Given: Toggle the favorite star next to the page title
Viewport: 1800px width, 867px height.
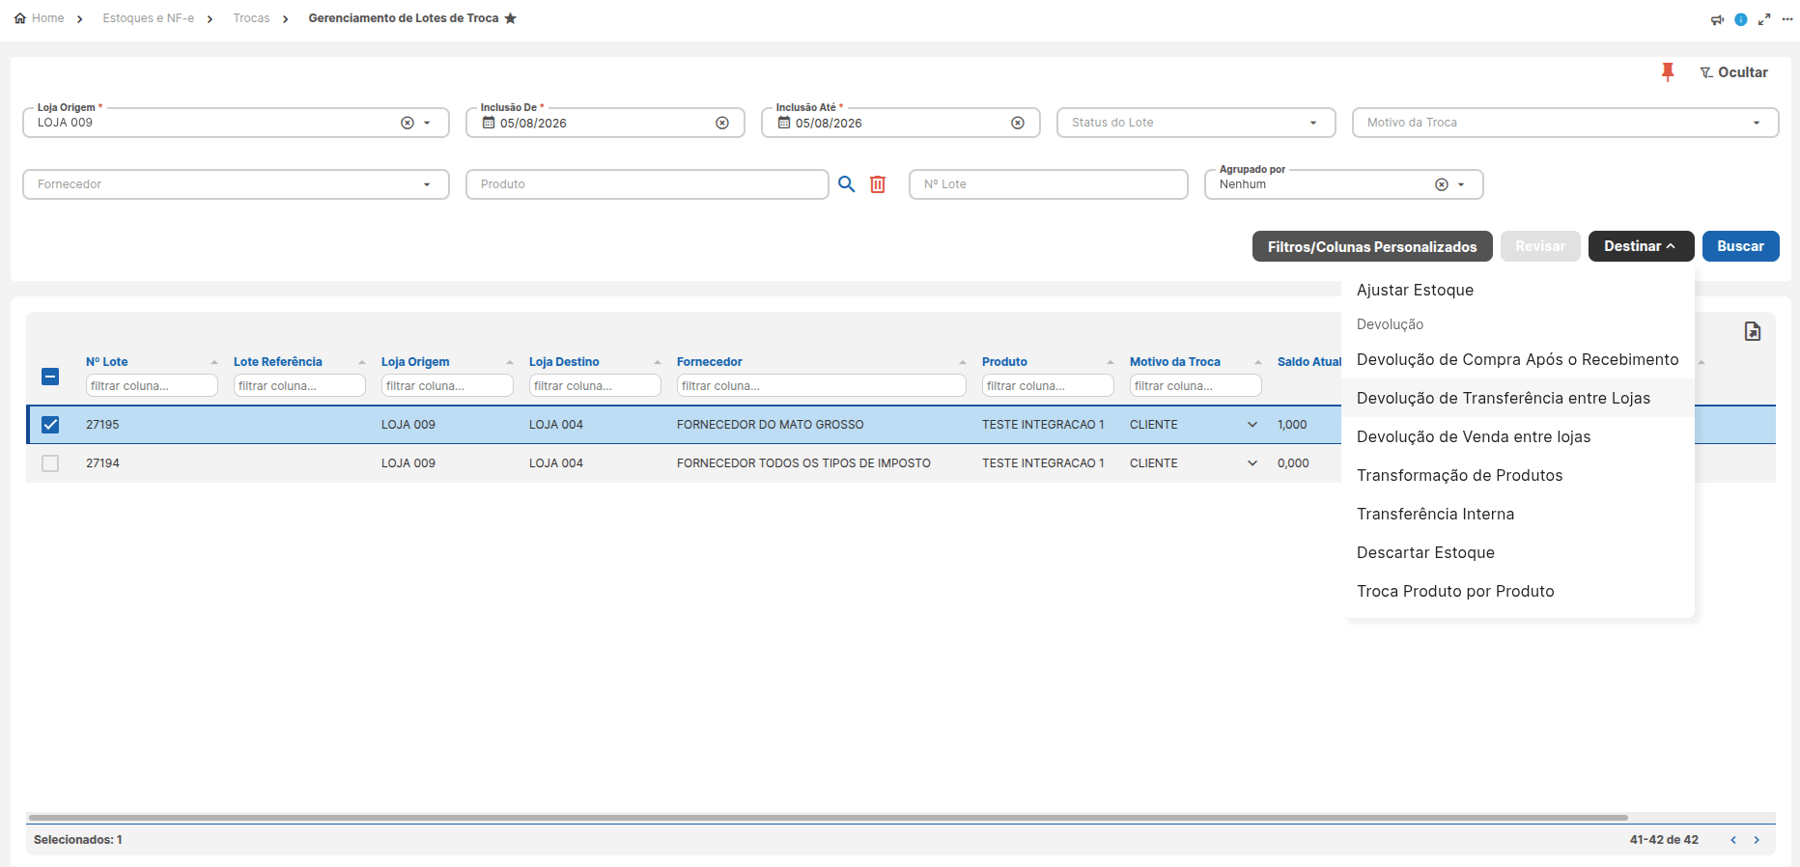Looking at the screenshot, I should point(511,18).
